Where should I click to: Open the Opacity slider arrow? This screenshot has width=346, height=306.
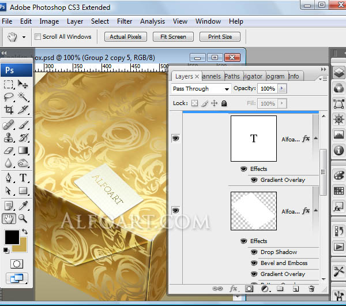tap(282, 88)
